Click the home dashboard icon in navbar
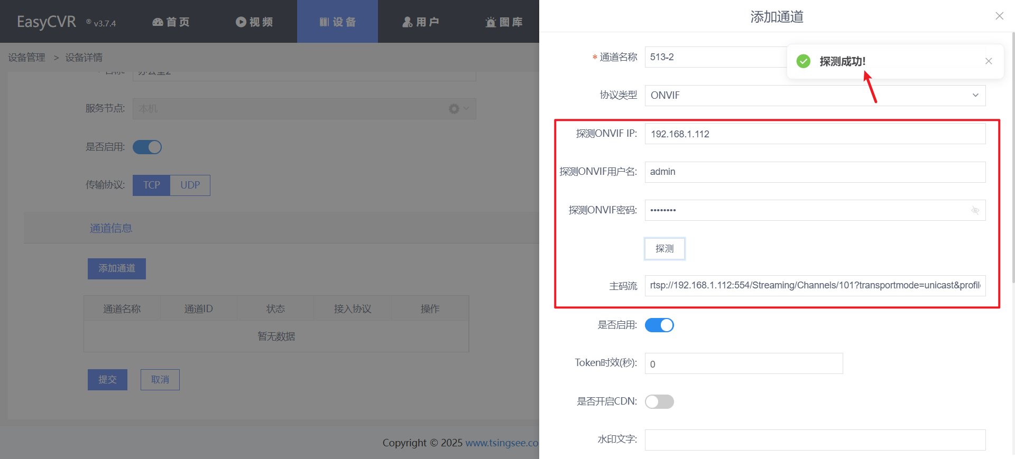The width and height of the screenshot is (1015, 459). point(158,22)
